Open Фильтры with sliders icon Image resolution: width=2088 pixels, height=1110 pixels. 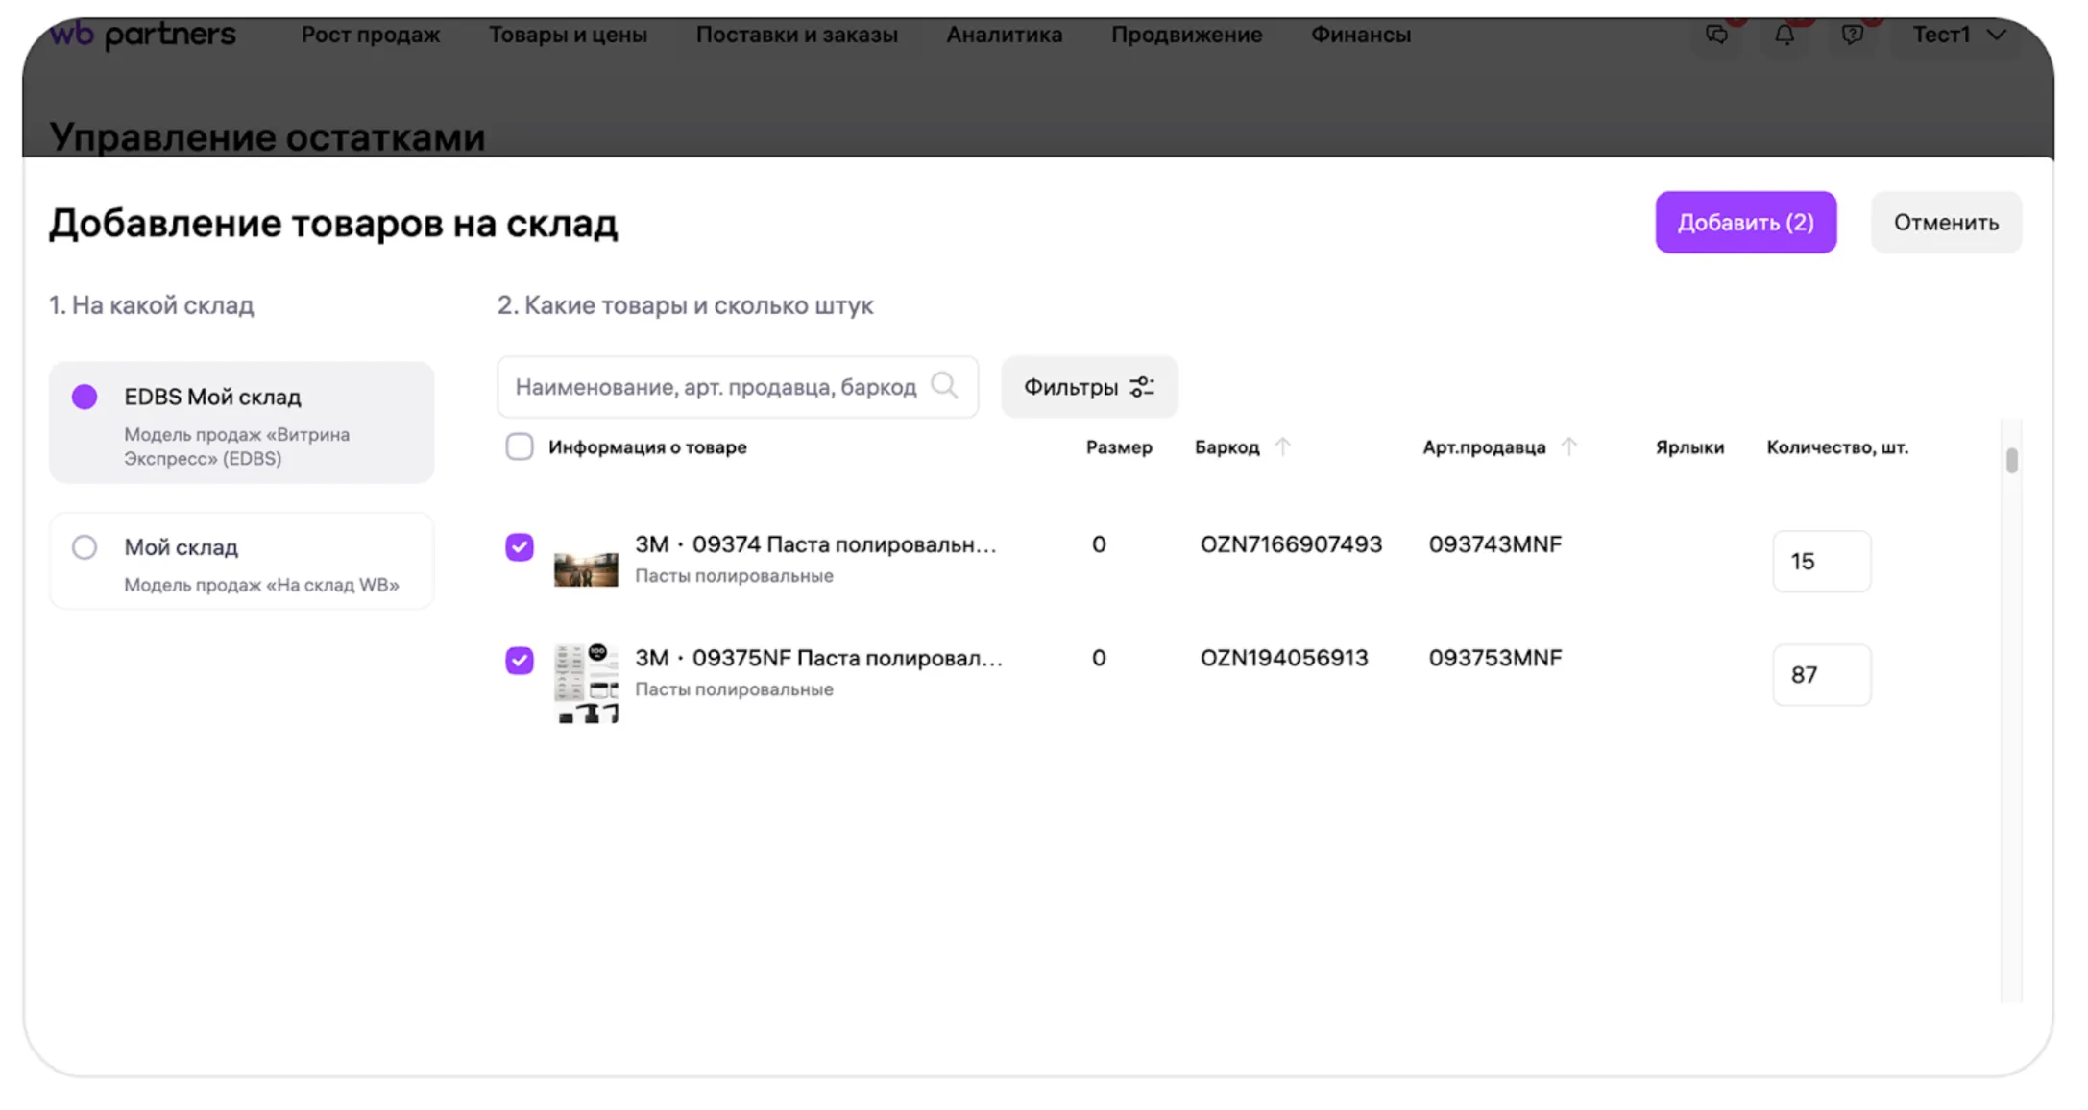(x=1088, y=387)
